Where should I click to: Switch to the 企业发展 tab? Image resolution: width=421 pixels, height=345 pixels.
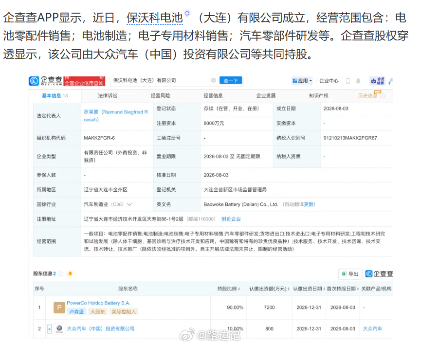pos(266,95)
